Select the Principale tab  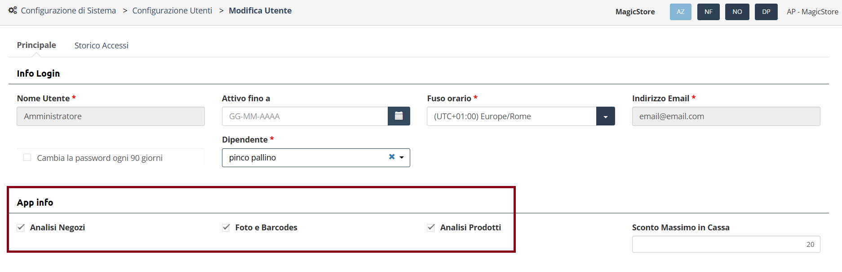click(36, 45)
